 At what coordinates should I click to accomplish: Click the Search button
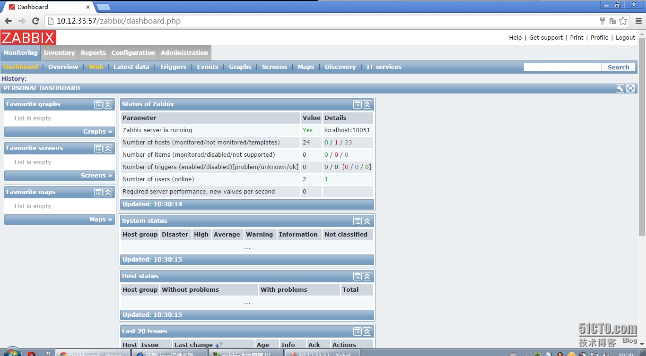pyautogui.click(x=619, y=68)
